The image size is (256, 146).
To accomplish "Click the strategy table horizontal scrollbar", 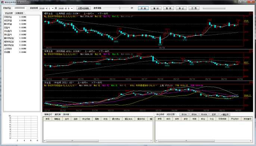I will coord(98,141).
